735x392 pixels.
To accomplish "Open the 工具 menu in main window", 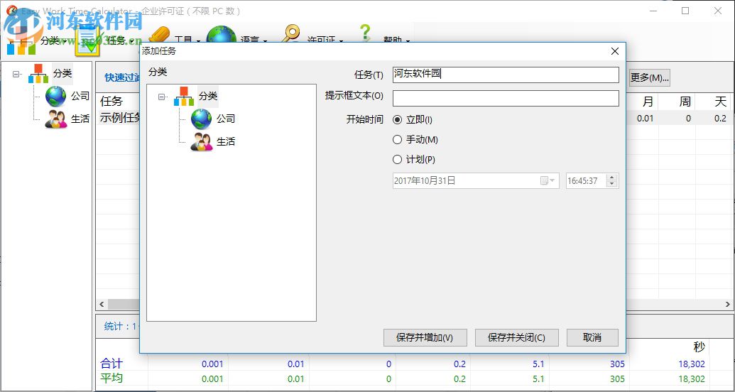I will coord(187,40).
